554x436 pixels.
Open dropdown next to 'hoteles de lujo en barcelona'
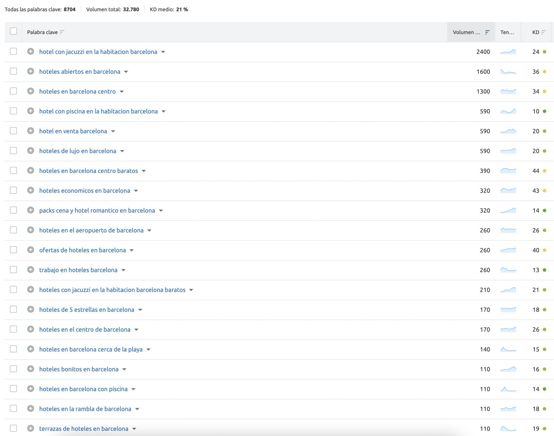(122, 151)
